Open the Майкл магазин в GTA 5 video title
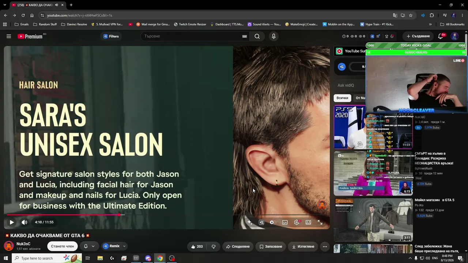This screenshot has height=263, width=468. [x=434, y=200]
